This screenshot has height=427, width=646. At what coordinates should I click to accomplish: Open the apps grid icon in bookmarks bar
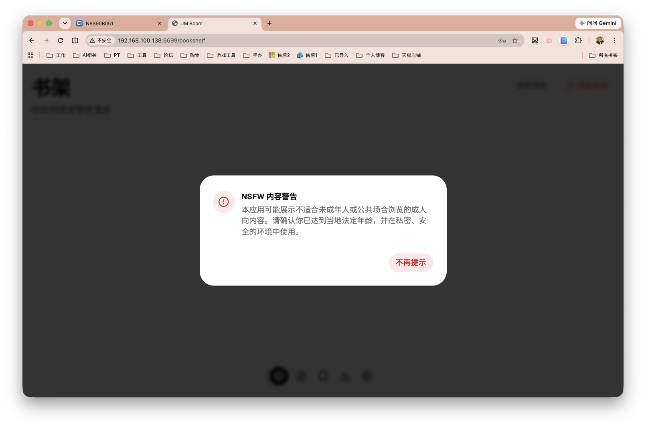click(30, 55)
